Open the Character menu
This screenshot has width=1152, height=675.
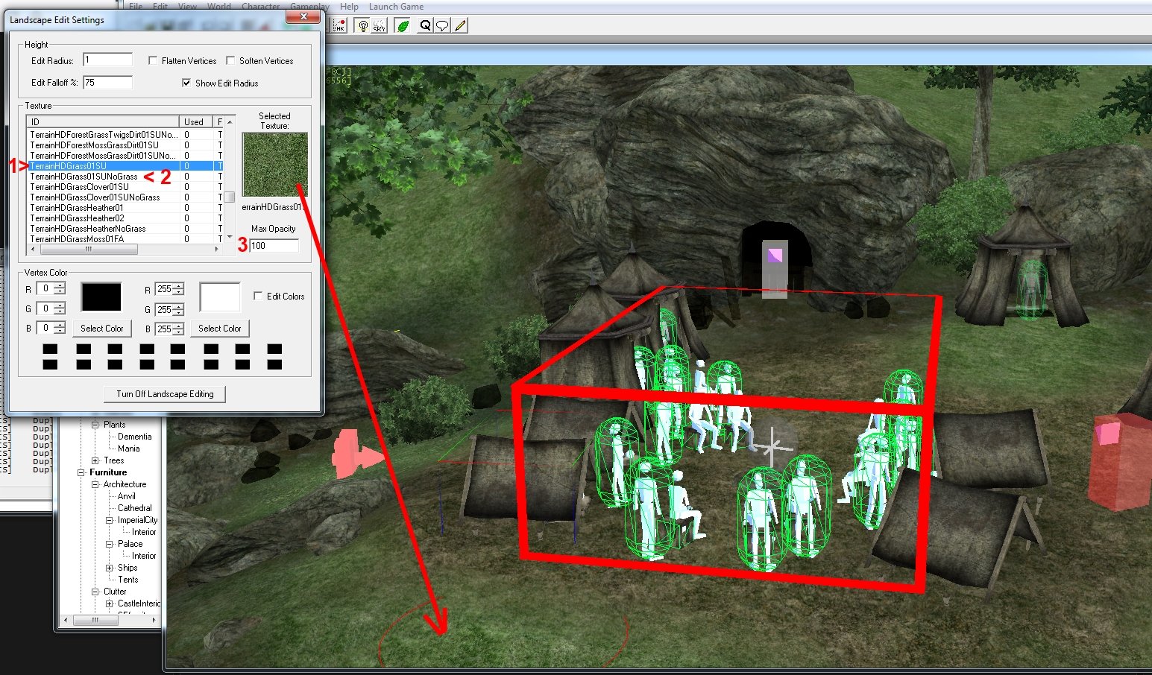[261, 6]
